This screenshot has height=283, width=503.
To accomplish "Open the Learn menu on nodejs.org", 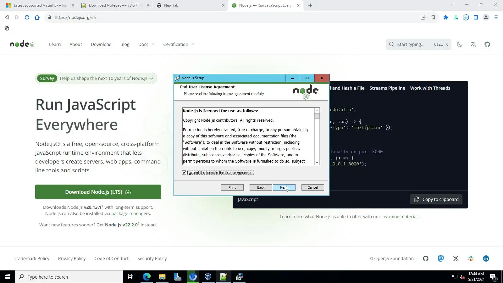I will (55, 44).
